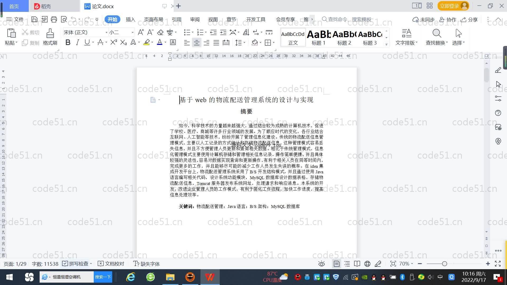
Task: Toggle justify alignment
Action: point(216,42)
